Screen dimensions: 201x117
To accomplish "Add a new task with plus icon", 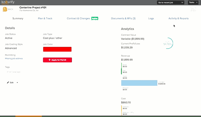I will click(197, 3).
